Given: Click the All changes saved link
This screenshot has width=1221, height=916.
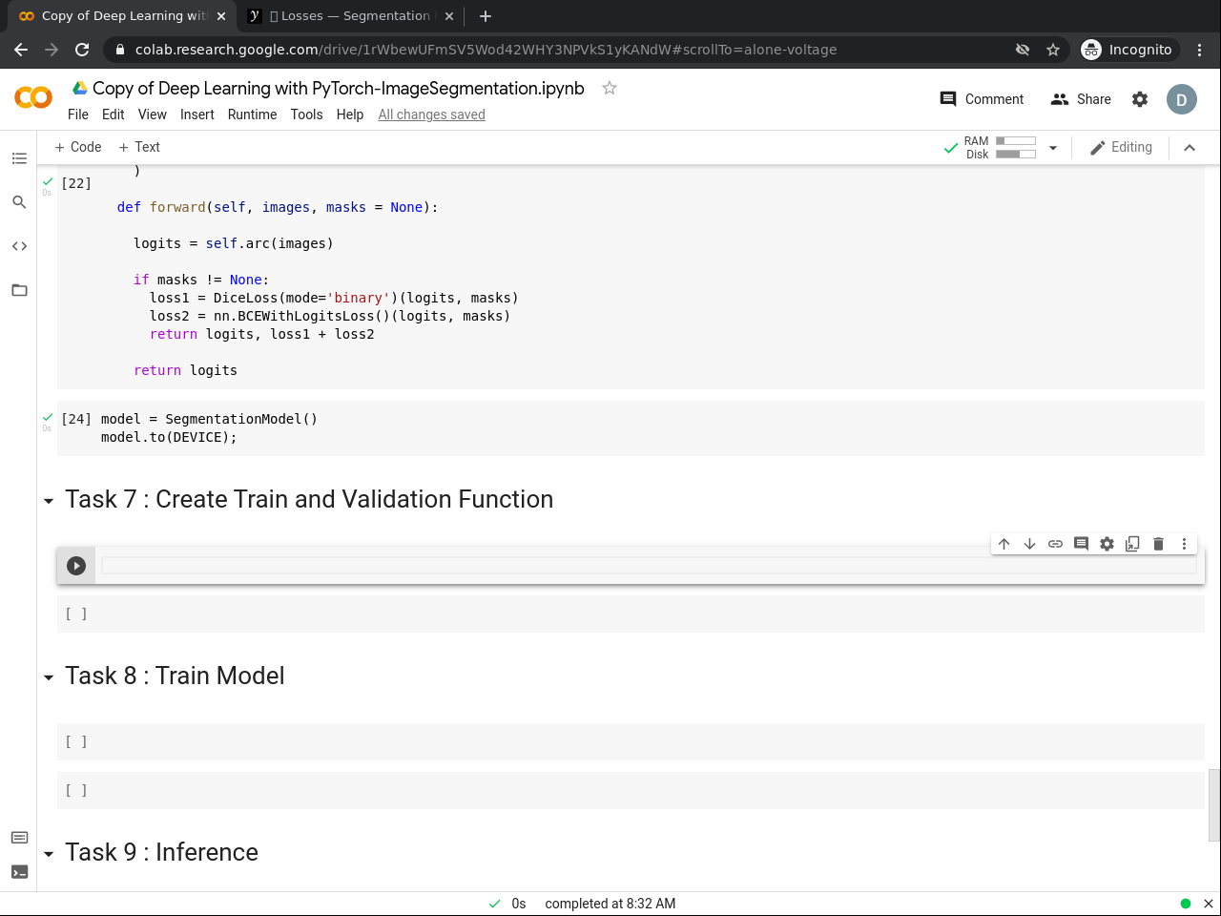Looking at the screenshot, I should click(x=431, y=114).
